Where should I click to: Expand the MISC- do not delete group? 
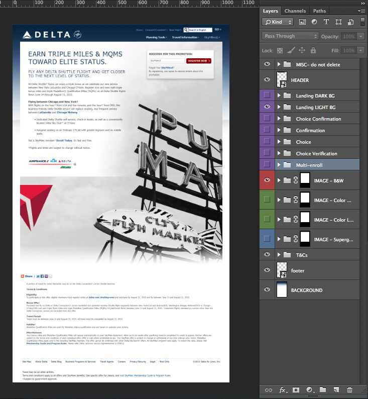pyautogui.click(x=279, y=64)
